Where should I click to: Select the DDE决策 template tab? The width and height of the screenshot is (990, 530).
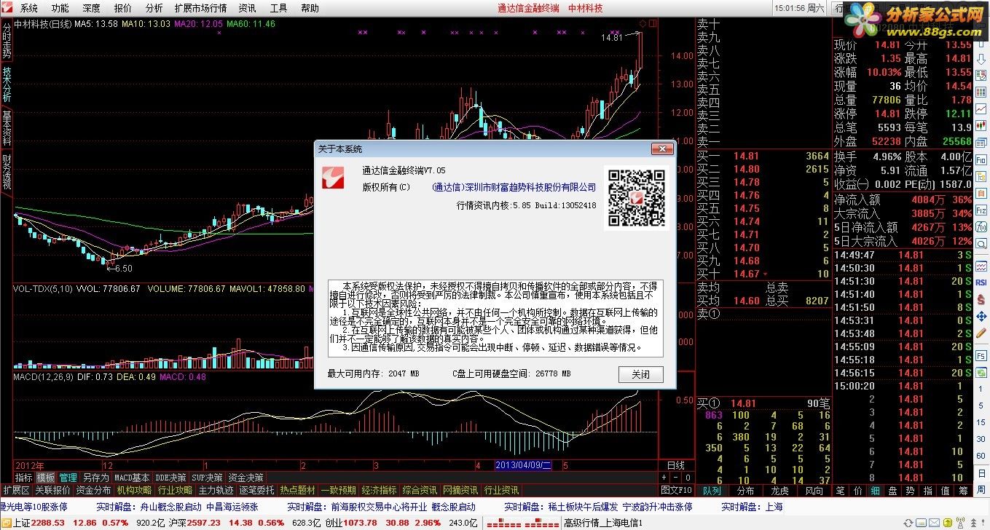click(x=171, y=478)
